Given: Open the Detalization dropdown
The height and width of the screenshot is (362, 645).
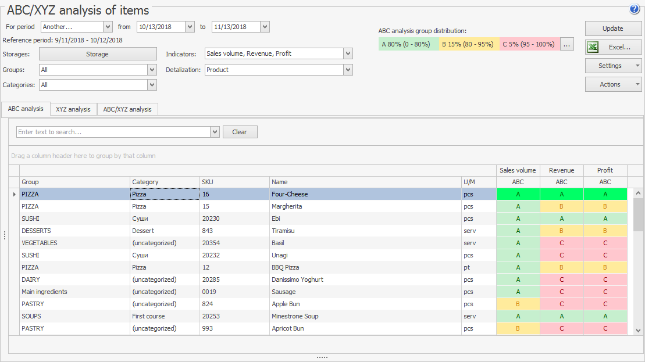Looking at the screenshot, I should (x=348, y=70).
